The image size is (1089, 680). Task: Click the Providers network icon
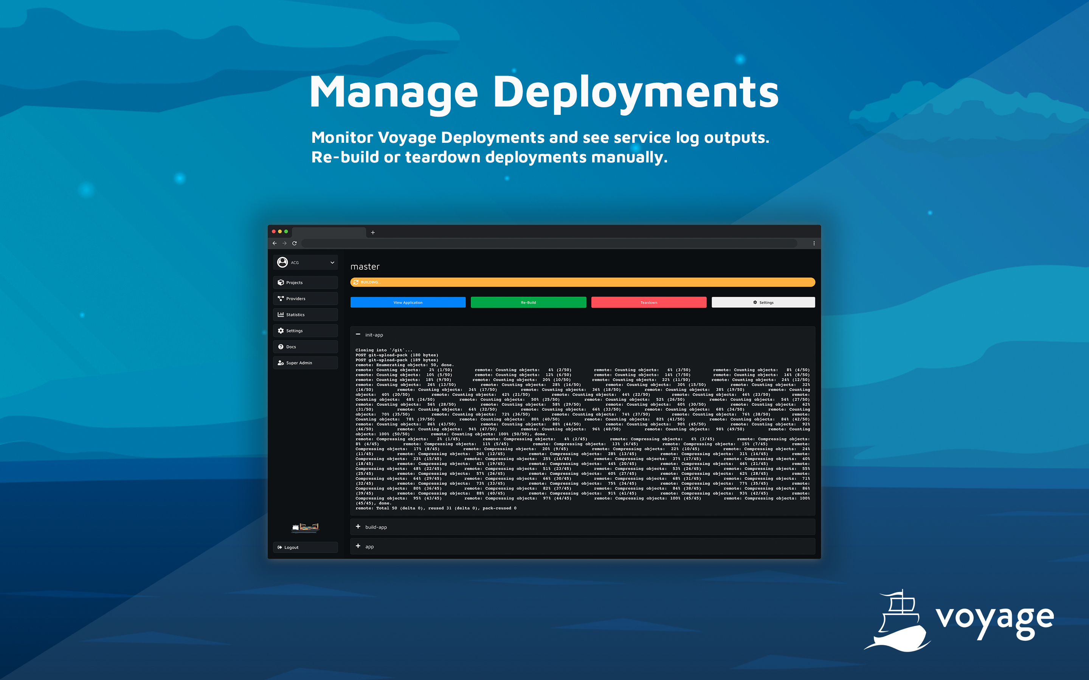coord(281,298)
